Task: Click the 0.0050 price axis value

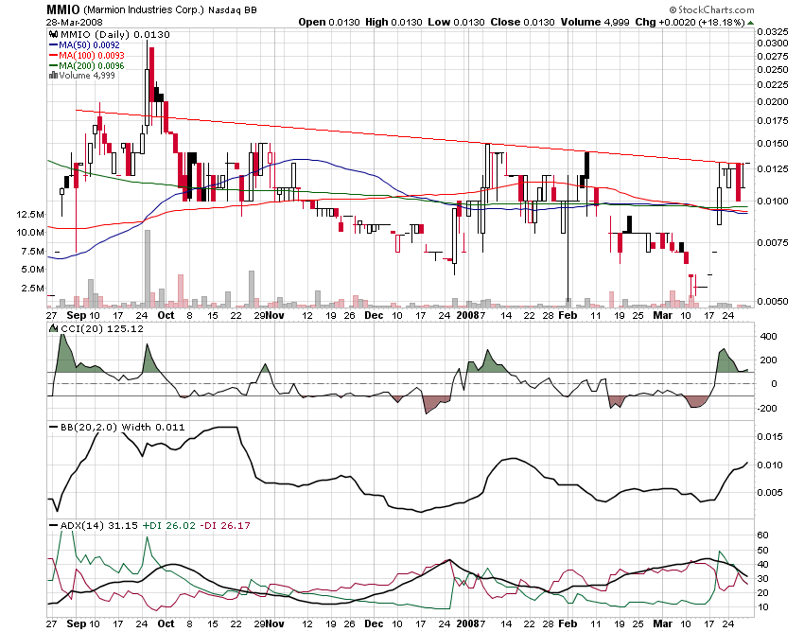Action: (x=773, y=301)
